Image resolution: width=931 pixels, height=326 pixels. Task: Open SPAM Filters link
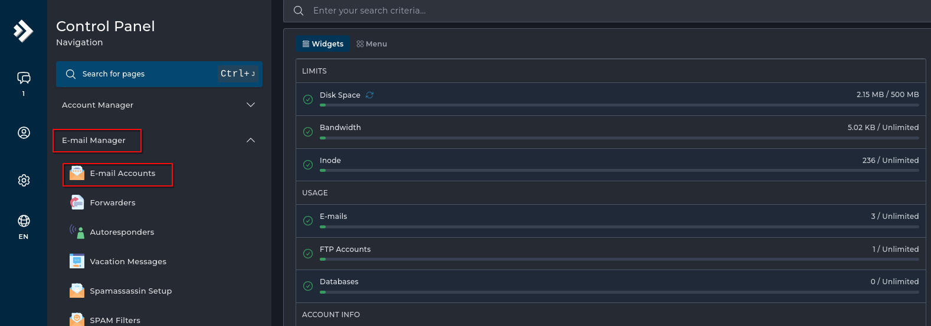(115, 320)
